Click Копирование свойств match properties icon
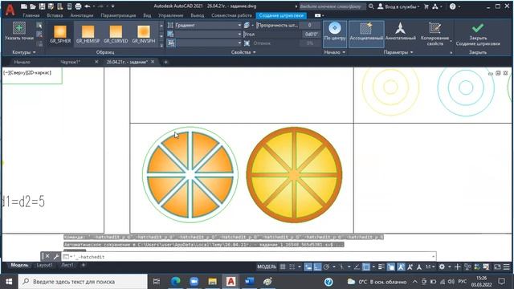This screenshot has height=289, width=514. (x=435, y=28)
